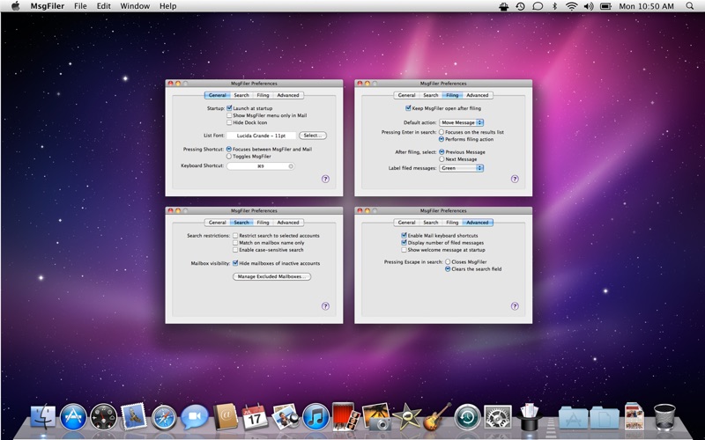
Task: Switch Advanced window to Filing tab
Action: click(452, 223)
